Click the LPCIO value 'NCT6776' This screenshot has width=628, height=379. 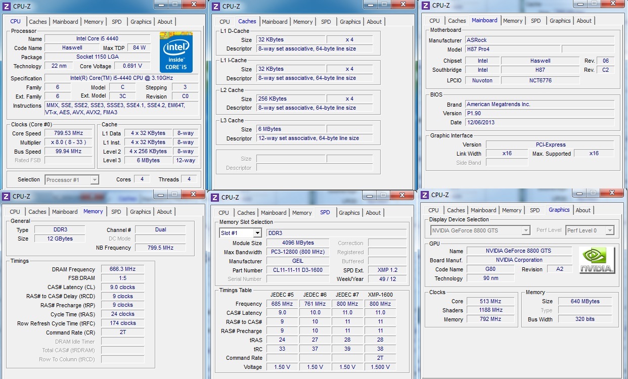point(541,80)
